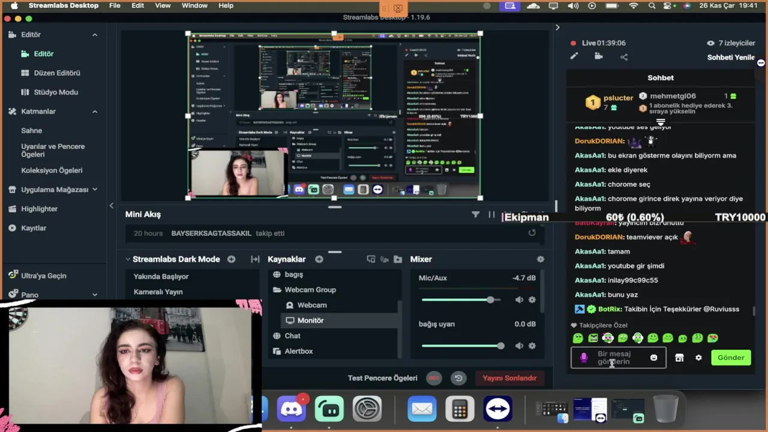Collapse the Webcam Group folder
Screen dimensions: 768x432
coord(277,290)
